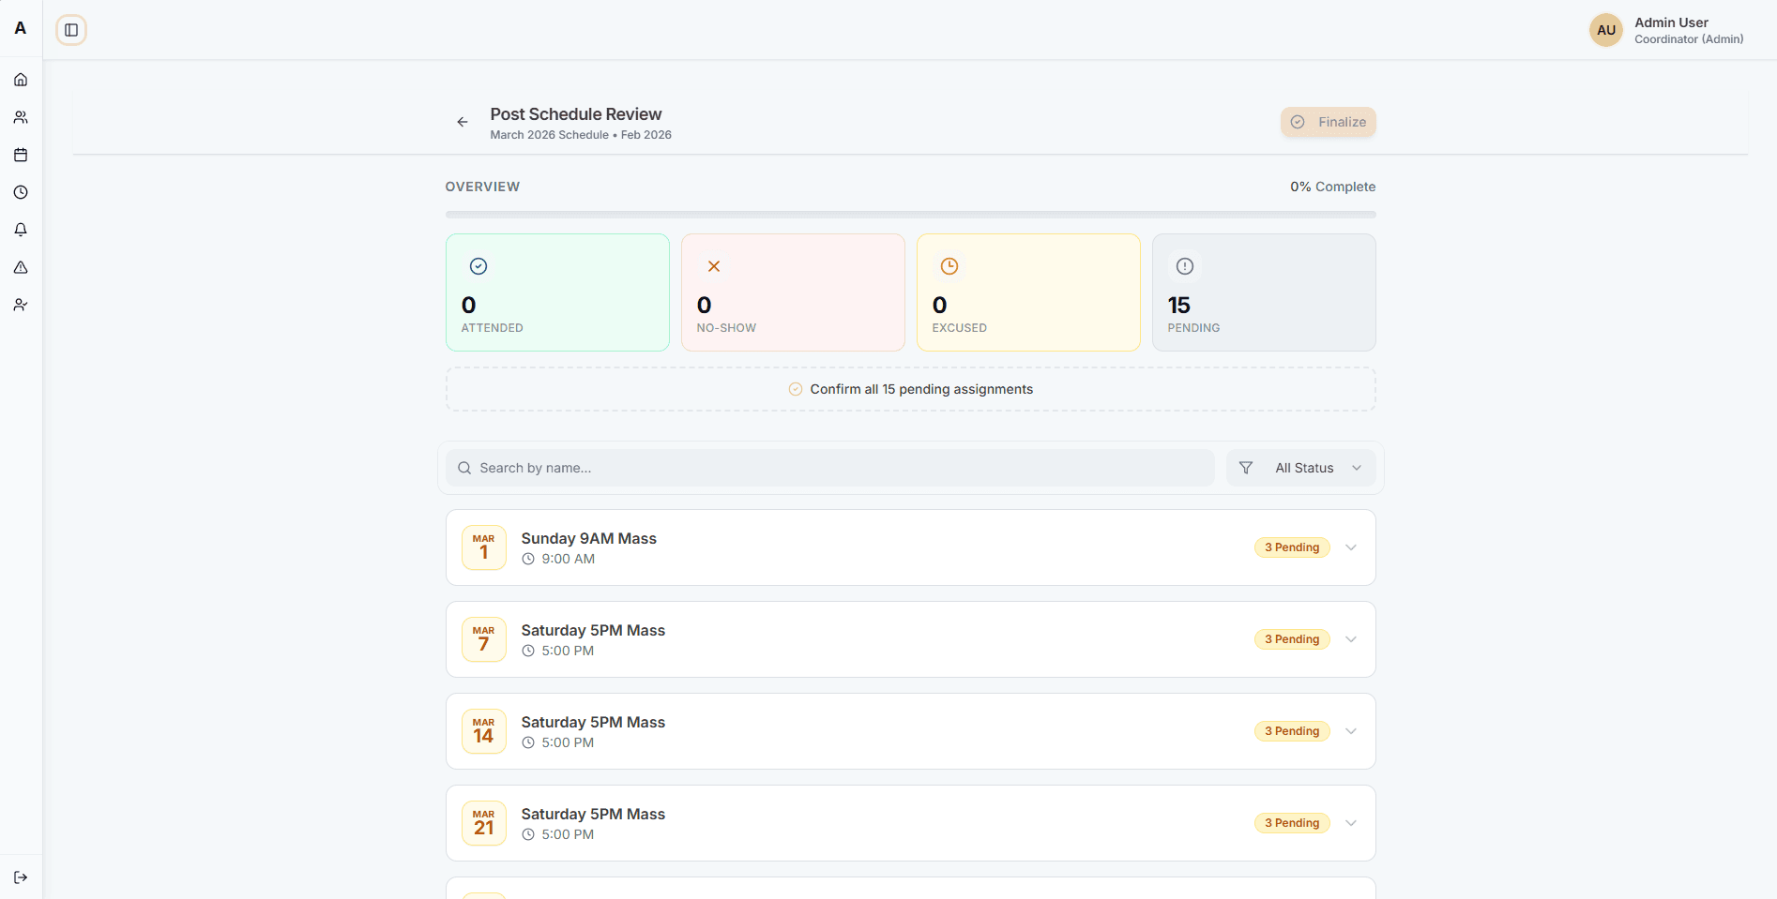The width and height of the screenshot is (1777, 899).
Task: Open the Admin User profile avatar
Action: coord(1605,29)
